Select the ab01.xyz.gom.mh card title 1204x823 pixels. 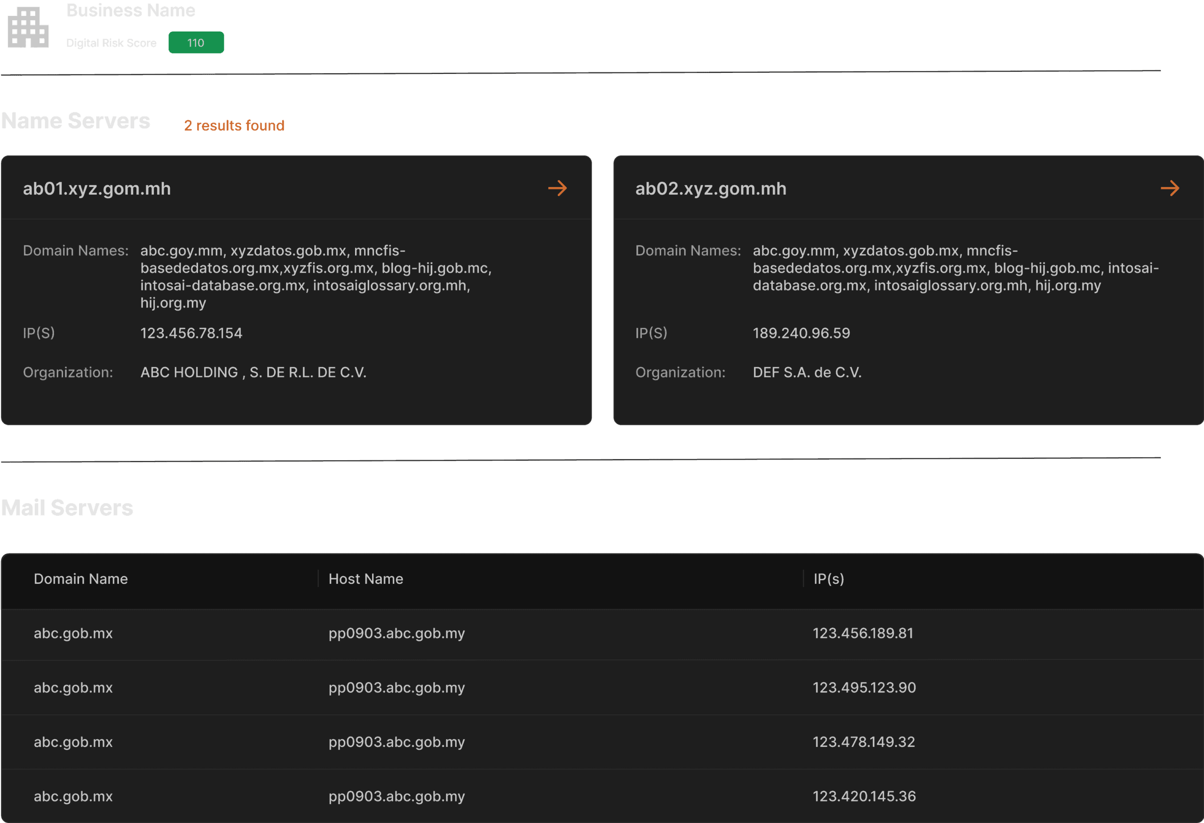pyautogui.click(x=97, y=188)
